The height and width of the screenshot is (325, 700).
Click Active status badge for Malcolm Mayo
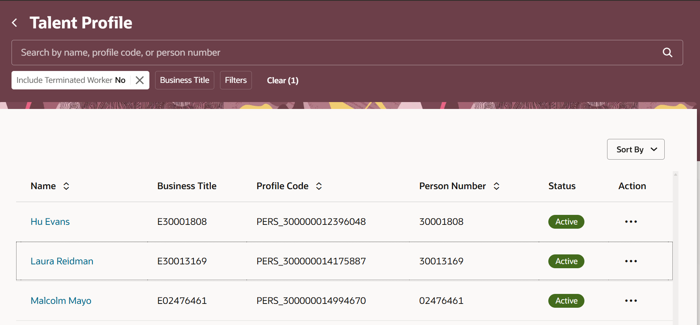(566, 301)
